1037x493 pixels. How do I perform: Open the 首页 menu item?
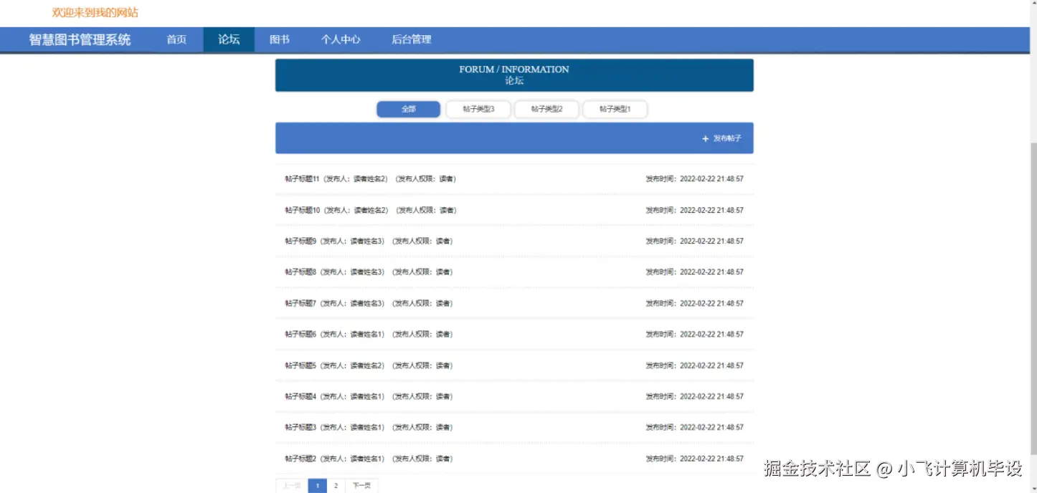pos(176,39)
